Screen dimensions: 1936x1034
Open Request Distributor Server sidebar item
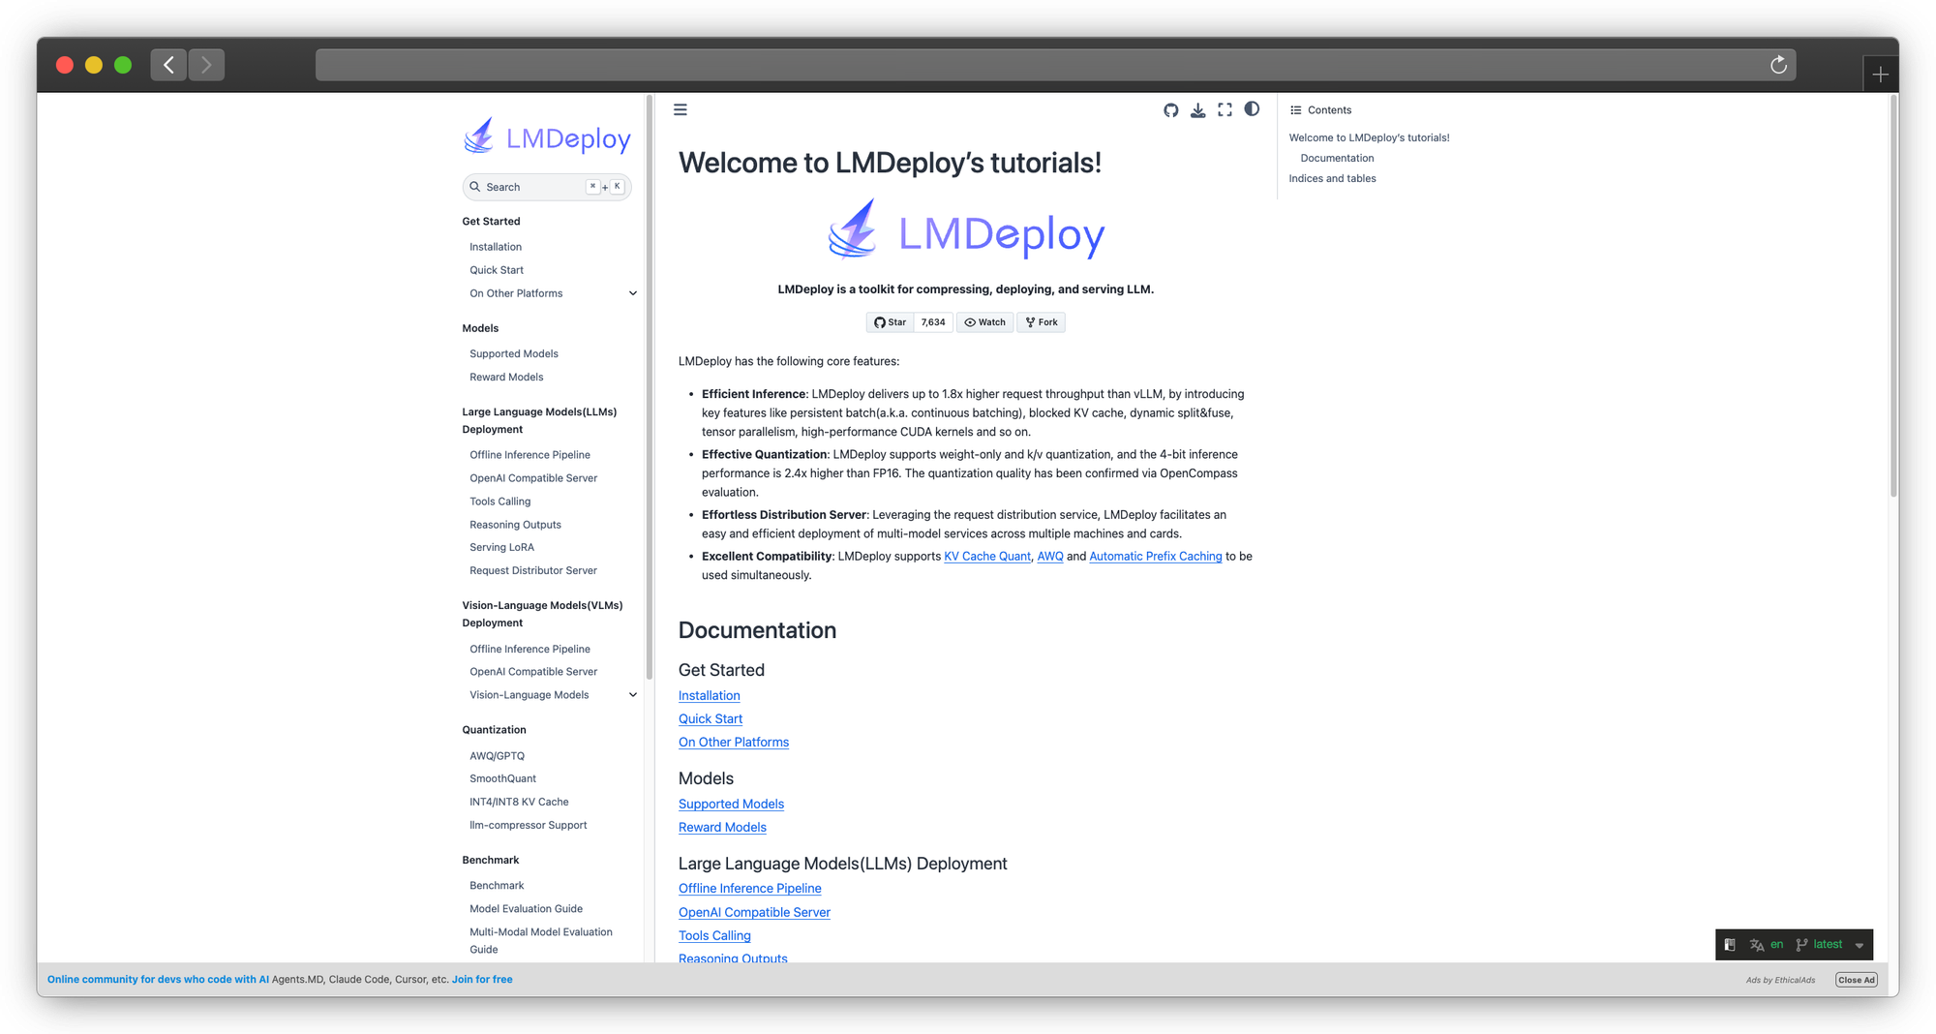(x=533, y=570)
